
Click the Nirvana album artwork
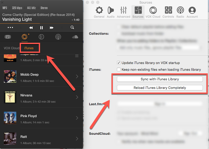click(10, 97)
